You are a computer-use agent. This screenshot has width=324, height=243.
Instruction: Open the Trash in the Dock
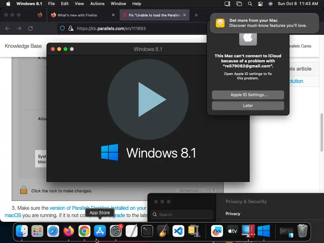click(x=302, y=231)
